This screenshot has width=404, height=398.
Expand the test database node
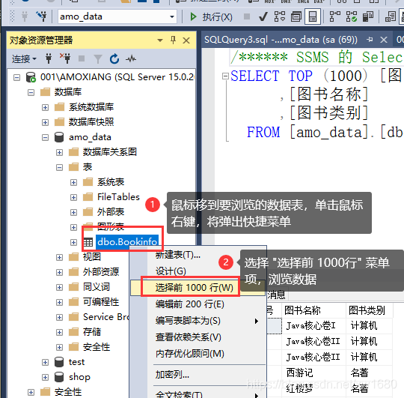tap(45, 362)
